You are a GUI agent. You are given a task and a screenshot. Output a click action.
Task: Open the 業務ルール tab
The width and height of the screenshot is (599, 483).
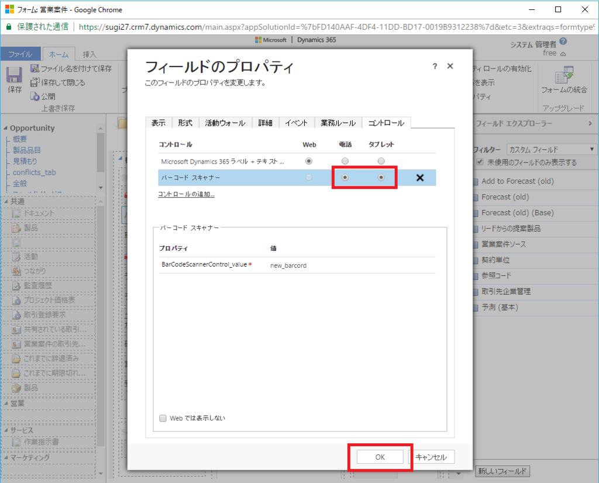coord(338,123)
